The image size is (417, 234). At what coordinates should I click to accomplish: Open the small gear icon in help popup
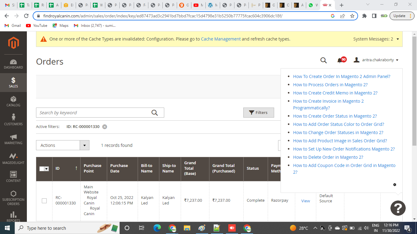click(x=395, y=185)
